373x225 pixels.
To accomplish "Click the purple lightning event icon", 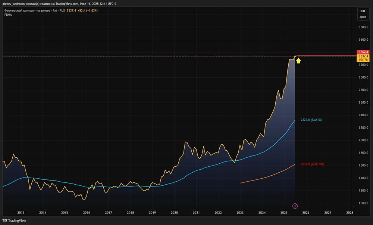I will click(295, 206).
